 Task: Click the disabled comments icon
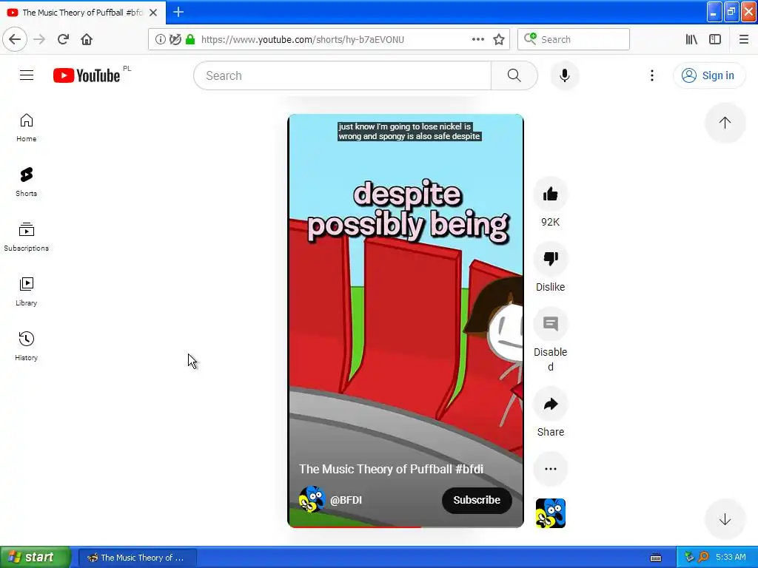(x=550, y=324)
